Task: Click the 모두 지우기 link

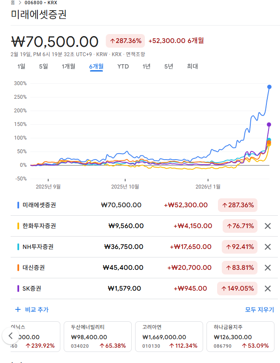Action: (x=260, y=310)
